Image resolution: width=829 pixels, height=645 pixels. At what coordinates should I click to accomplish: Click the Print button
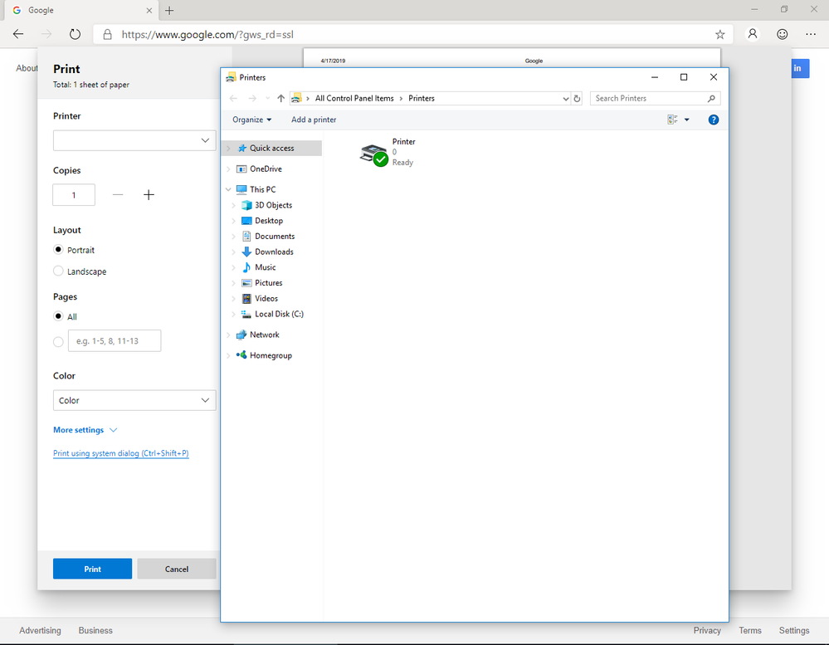[x=92, y=569]
